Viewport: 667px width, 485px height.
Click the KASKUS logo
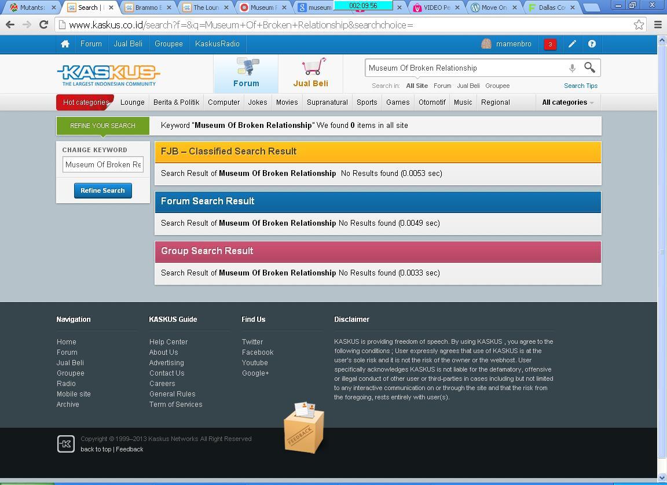pyautogui.click(x=108, y=75)
